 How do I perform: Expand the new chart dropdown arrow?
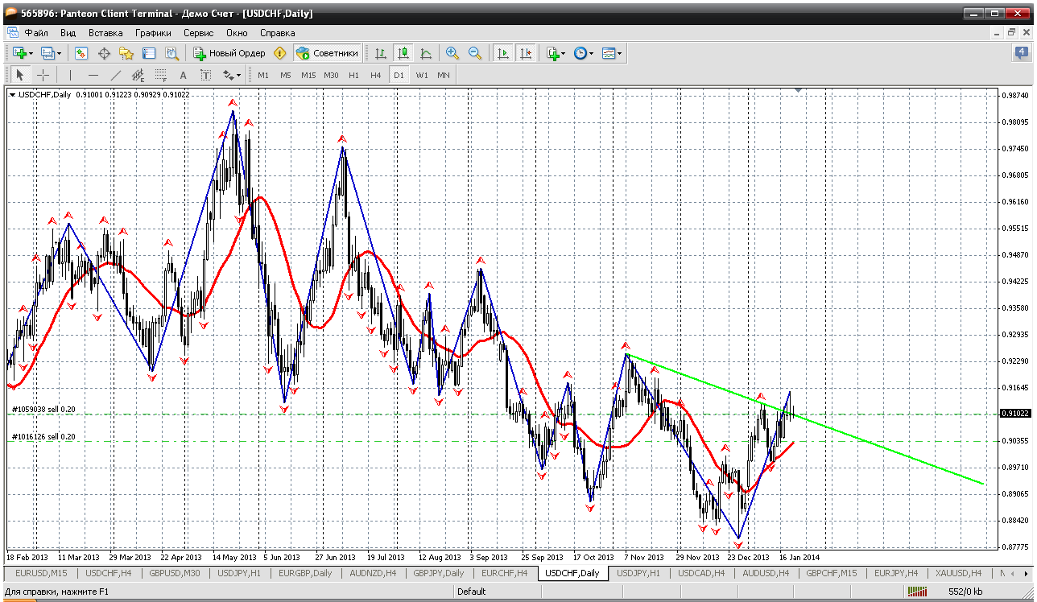(31, 53)
